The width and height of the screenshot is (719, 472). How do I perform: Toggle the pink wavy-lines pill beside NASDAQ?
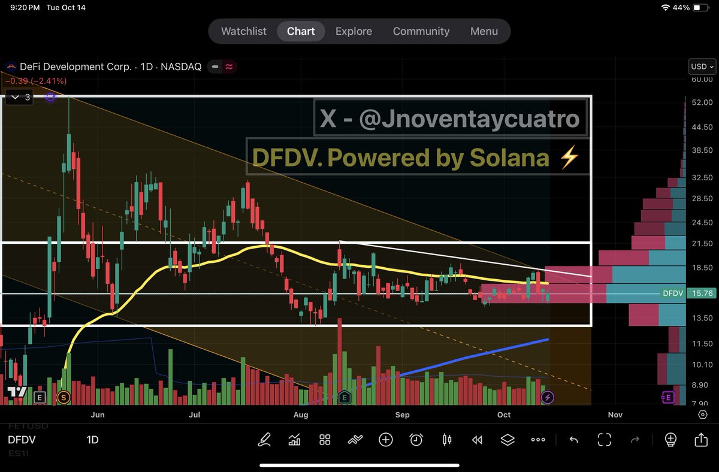(229, 67)
